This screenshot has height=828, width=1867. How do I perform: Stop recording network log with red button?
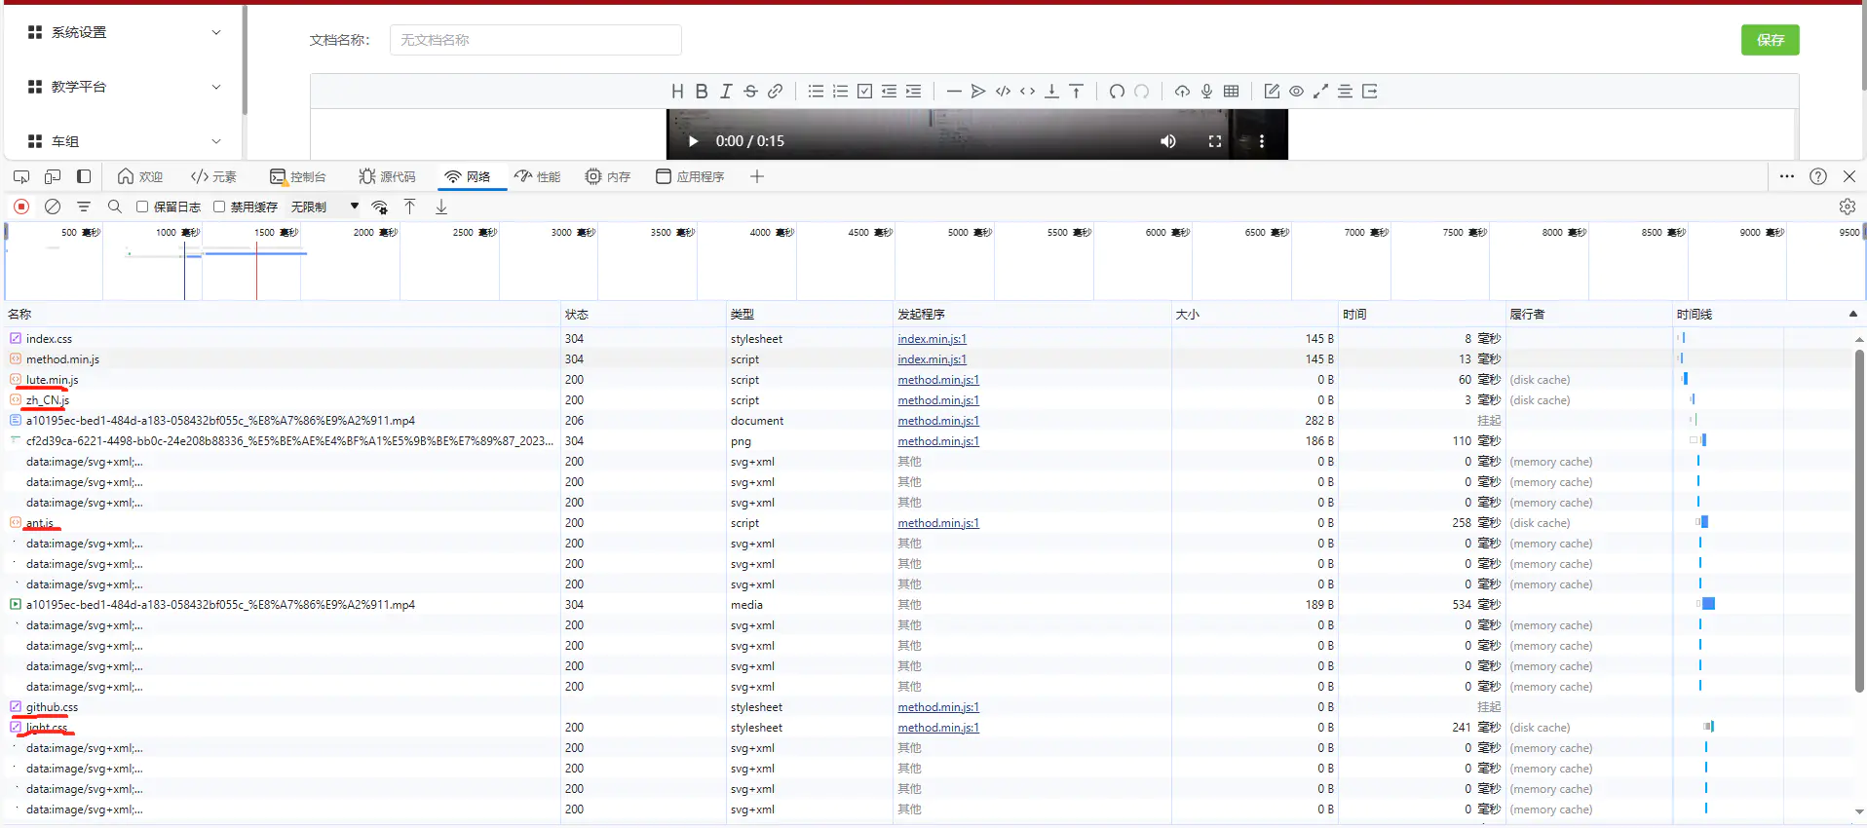tap(21, 207)
